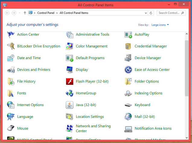192x143 pixels.
Task: Click the address bar computer icon
Action: click(30, 13)
